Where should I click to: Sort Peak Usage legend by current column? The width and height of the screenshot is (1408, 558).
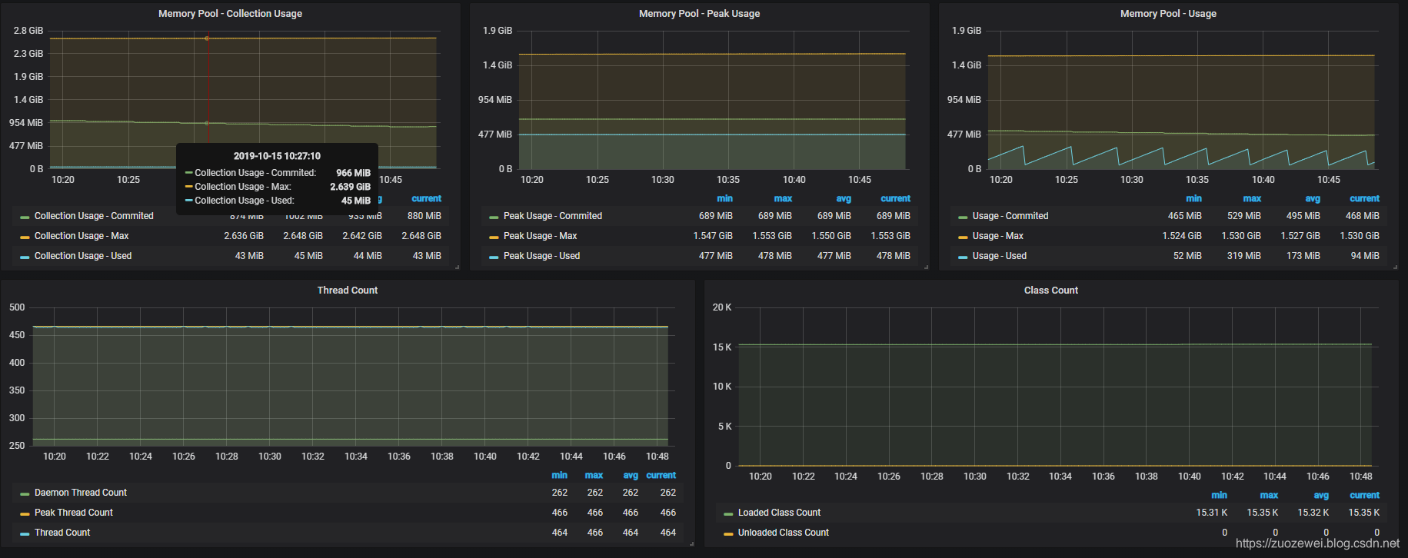(x=895, y=198)
